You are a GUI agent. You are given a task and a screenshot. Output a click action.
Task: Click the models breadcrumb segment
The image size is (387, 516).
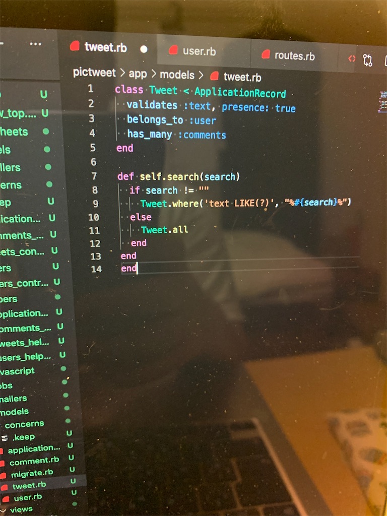tap(177, 75)
